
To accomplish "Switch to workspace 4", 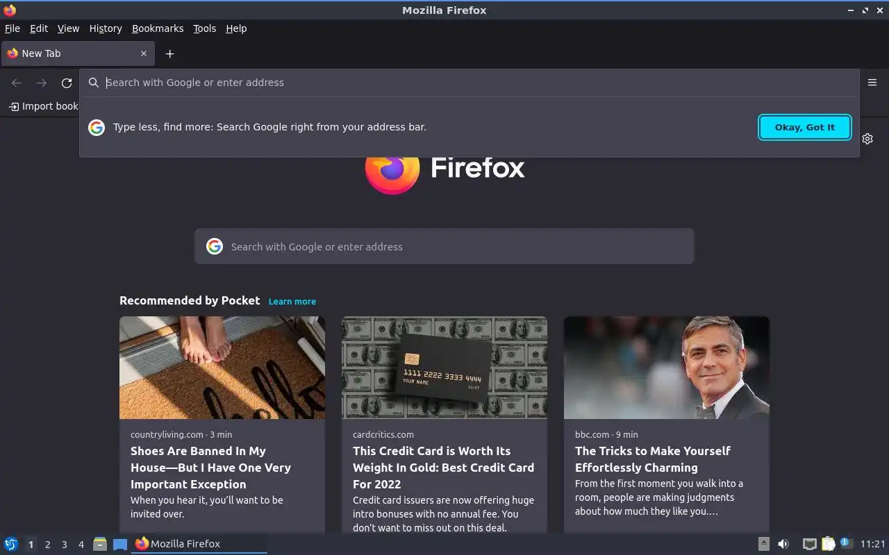I will (81, 545).
